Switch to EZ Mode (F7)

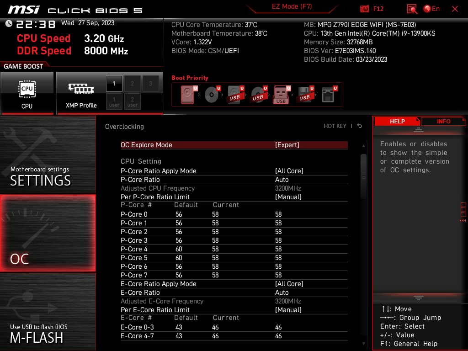click(292, 6)
